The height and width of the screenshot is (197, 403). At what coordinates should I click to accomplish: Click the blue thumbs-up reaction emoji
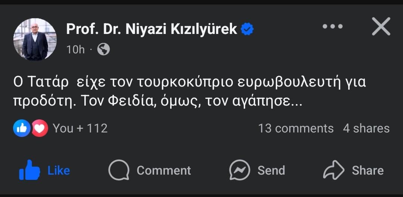(x=22, y=128)
